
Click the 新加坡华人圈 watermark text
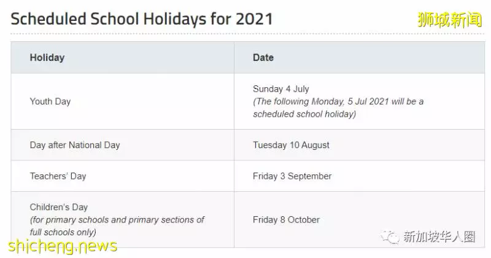pyautogui.click(x=439, y=237)
